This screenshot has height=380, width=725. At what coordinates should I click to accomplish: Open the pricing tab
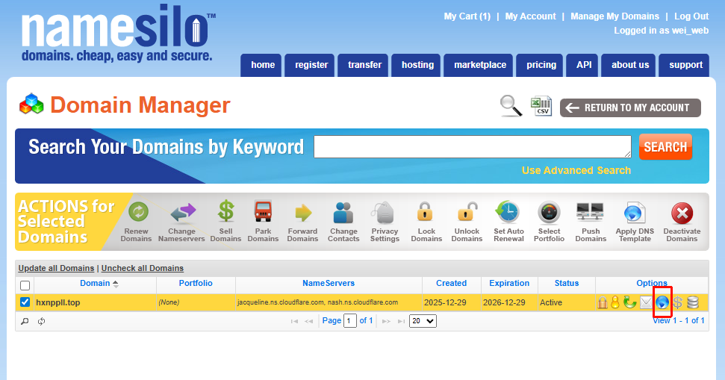tap(540, 65)
